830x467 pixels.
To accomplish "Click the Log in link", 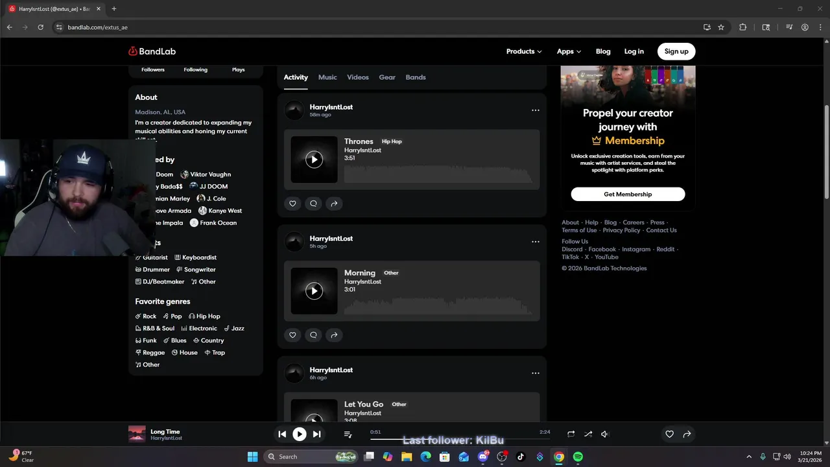I will [x=634, y=51].
